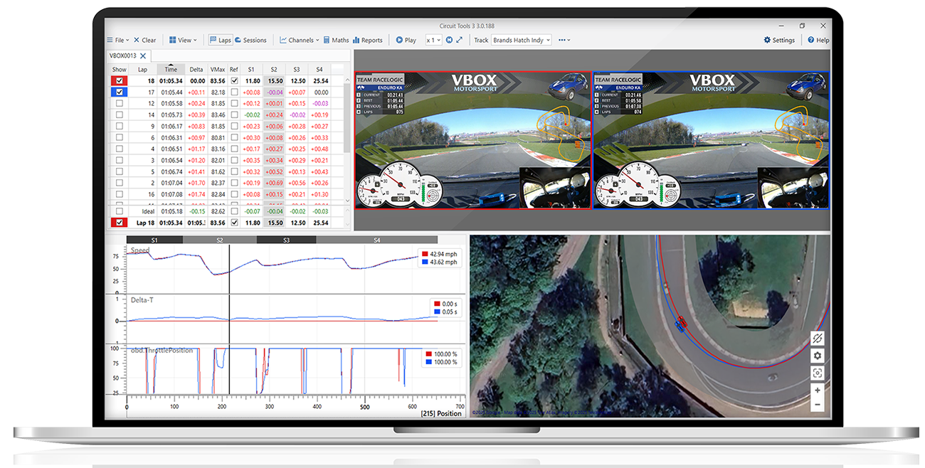This screenshot has height=468, width=925.
Task: Switch to the Laps view
Action: point(221,41)
